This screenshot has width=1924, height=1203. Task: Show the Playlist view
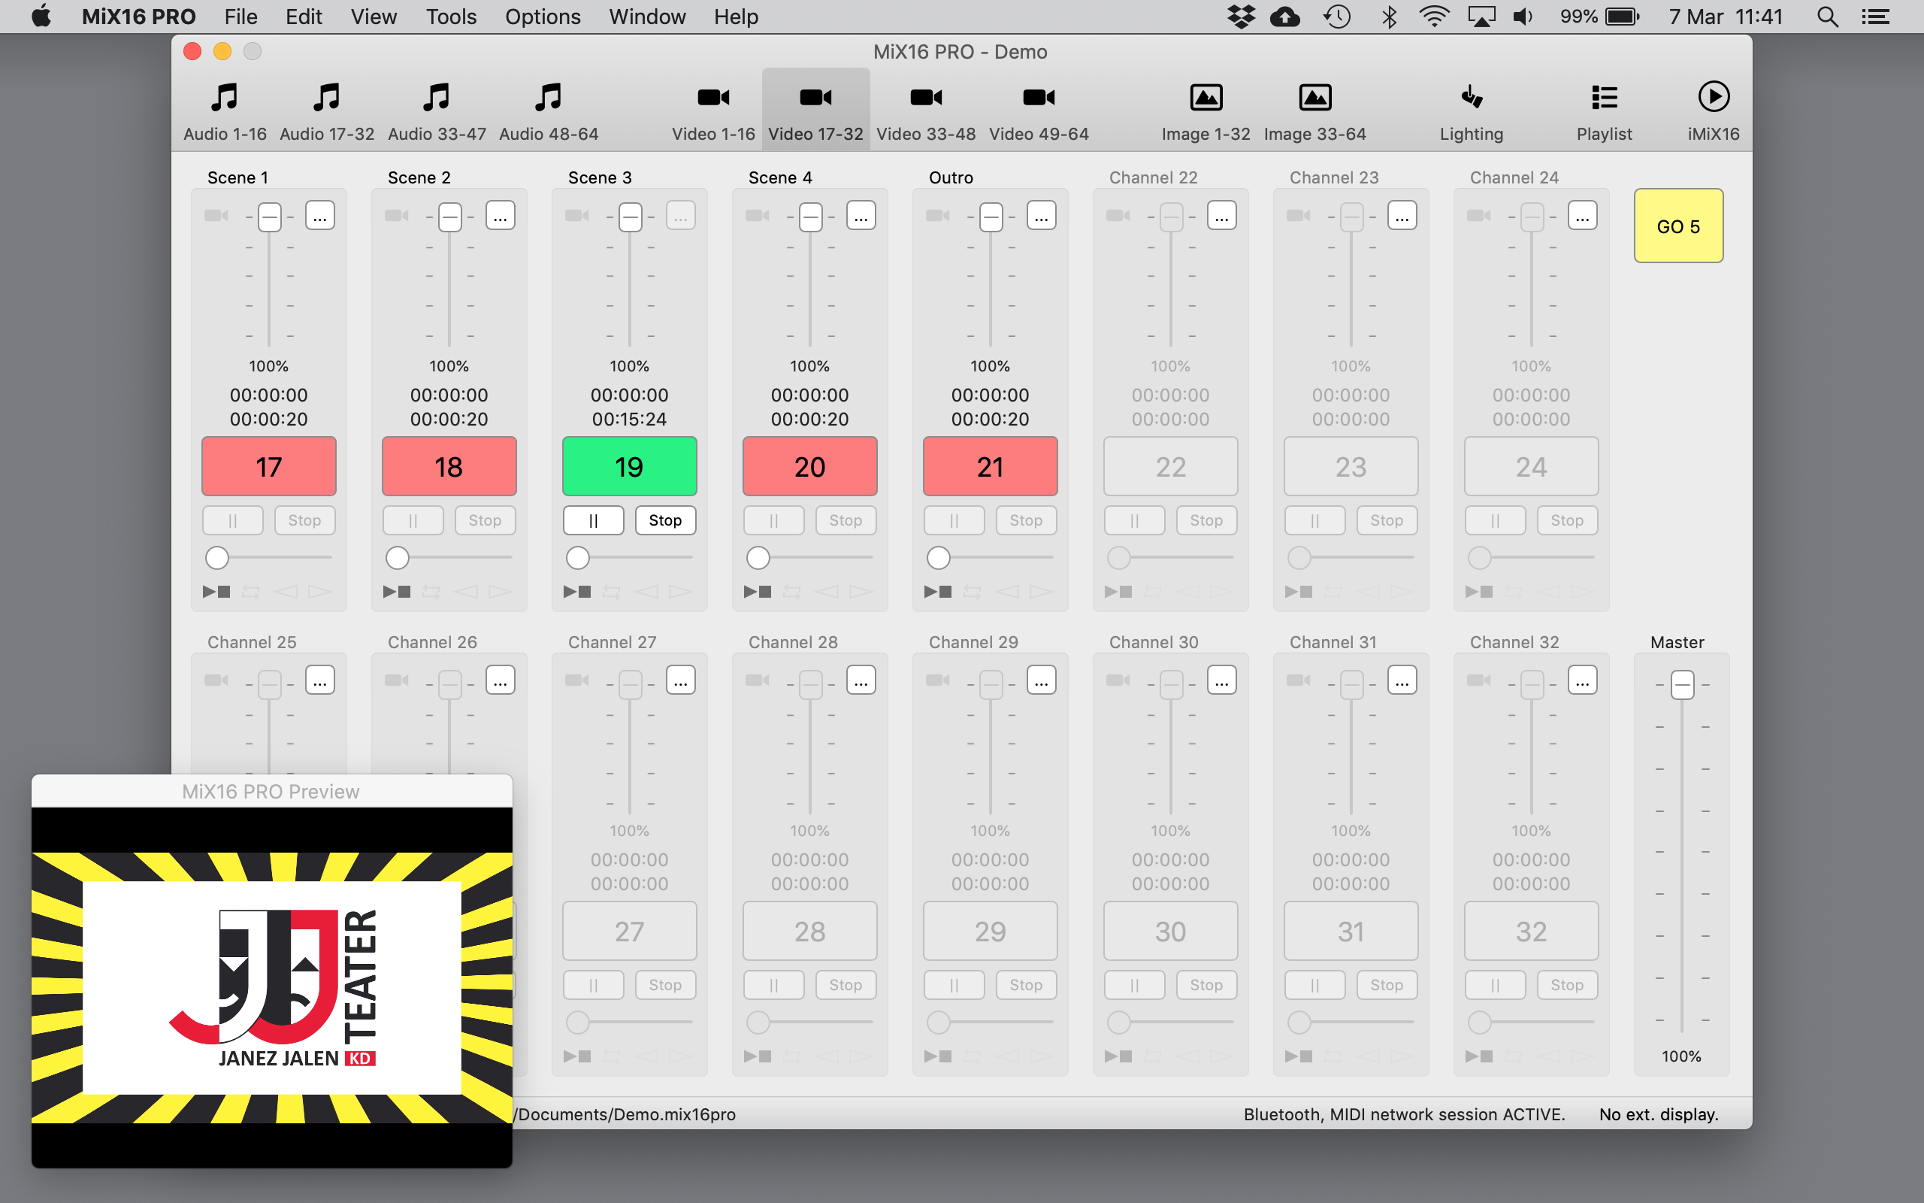[1604, 111]
